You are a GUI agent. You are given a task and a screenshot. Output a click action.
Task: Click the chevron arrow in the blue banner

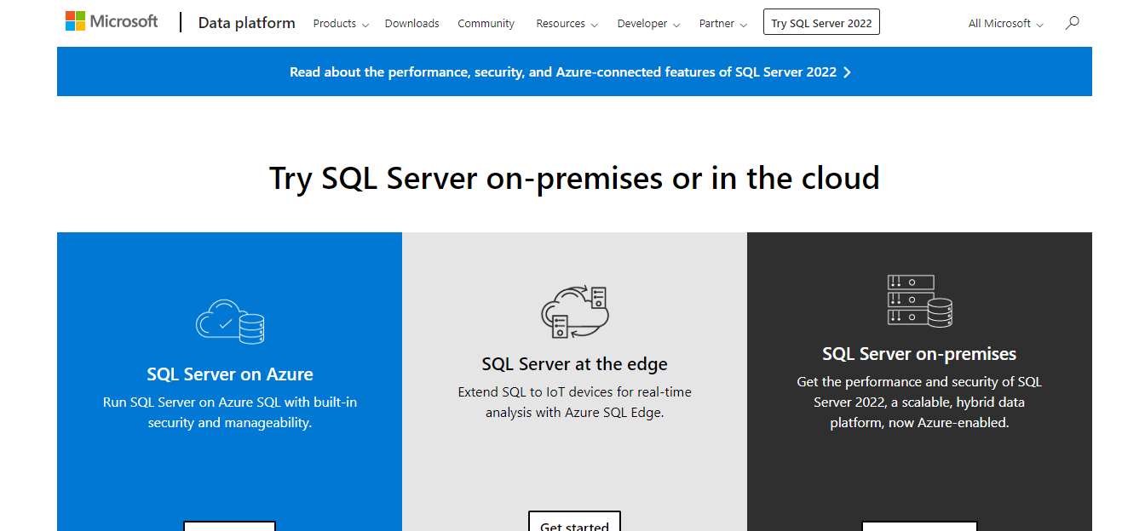point(847,72)
